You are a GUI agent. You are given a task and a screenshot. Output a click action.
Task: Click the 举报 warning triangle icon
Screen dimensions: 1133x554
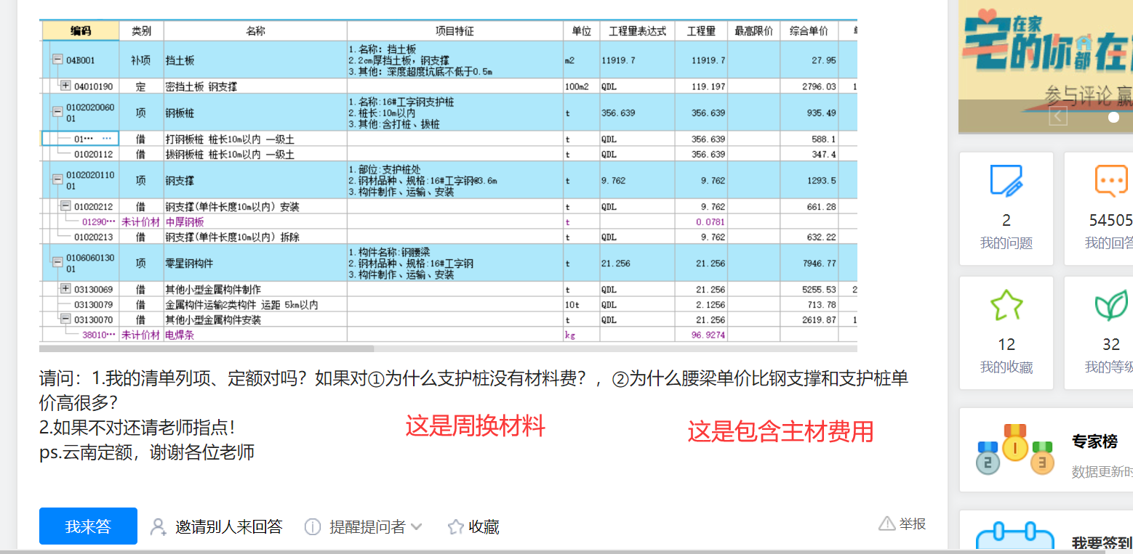click(886, 524)
